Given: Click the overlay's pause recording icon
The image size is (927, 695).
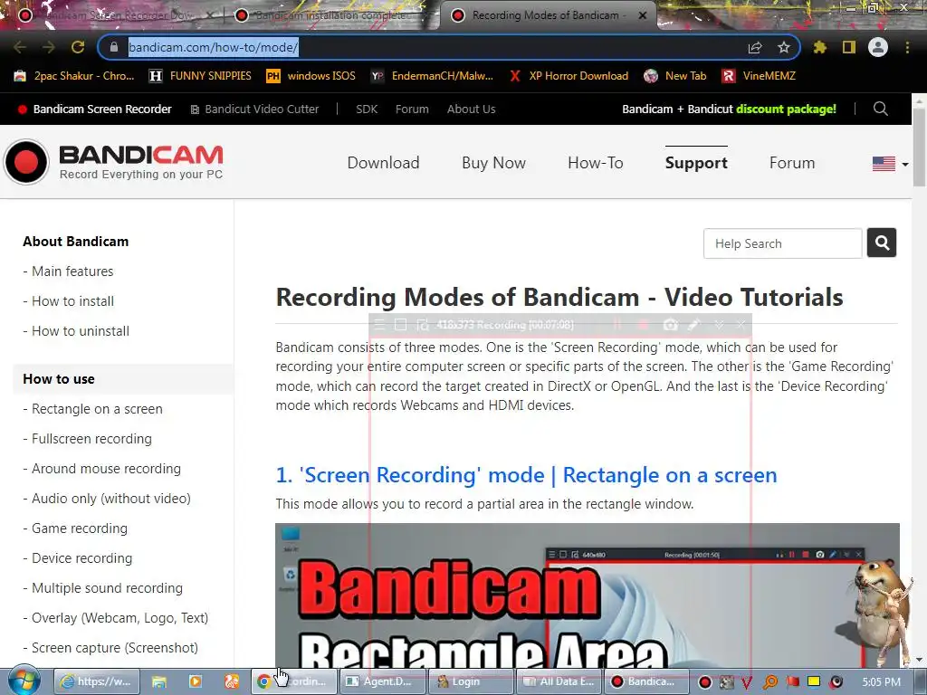Looking at the screenshot, I should 617,325.
